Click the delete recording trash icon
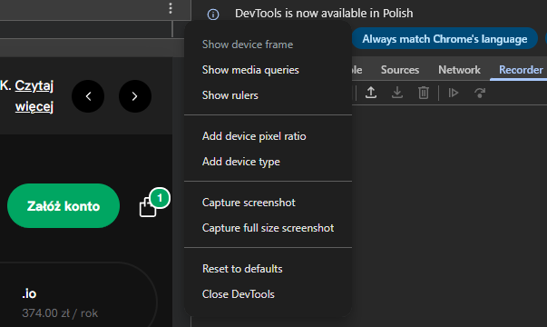This screenshot has width=547, height=327. coord(423,93)
